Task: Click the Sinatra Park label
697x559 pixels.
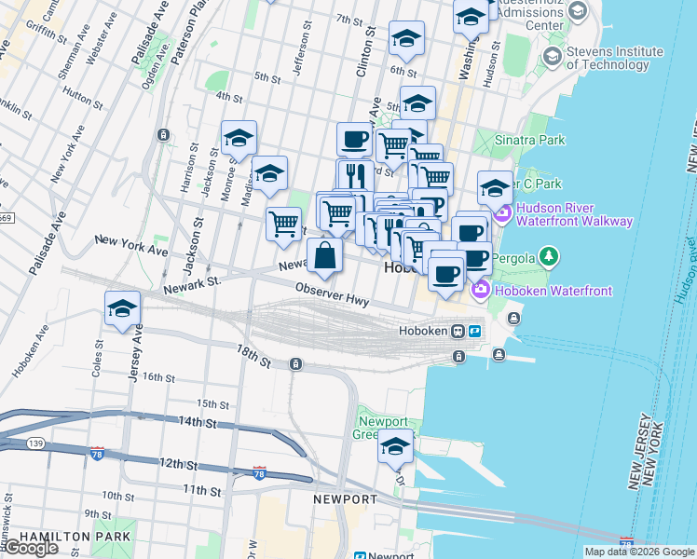Action: [529, 140]
